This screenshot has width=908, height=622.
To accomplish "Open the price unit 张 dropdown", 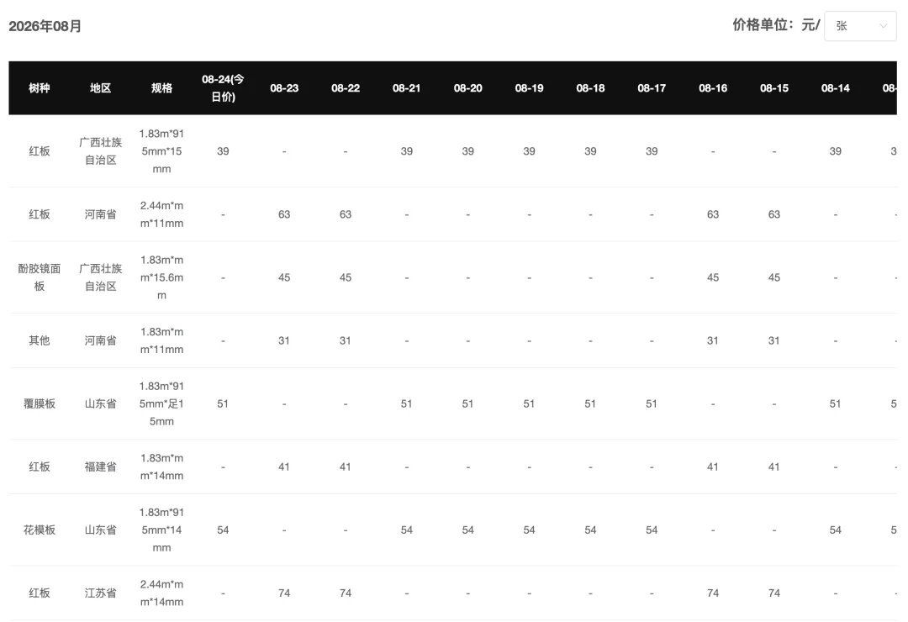I will click(860, 26).
